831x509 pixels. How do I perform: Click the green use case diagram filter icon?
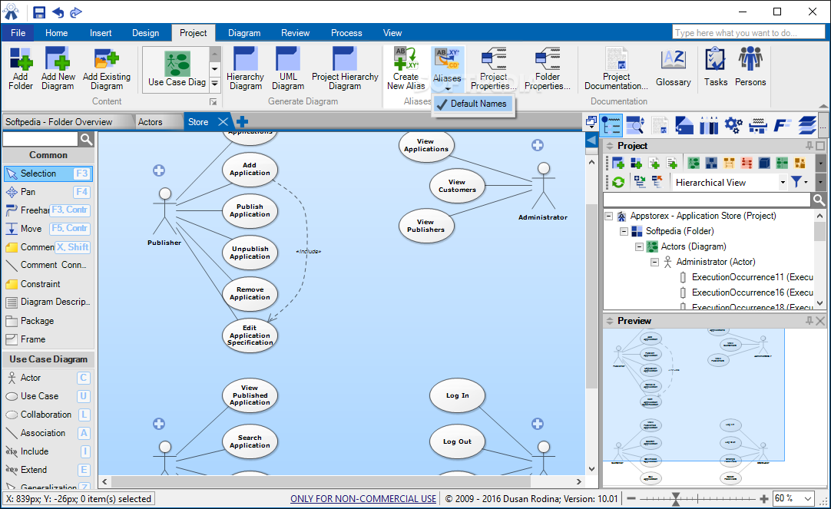point(694,163)
